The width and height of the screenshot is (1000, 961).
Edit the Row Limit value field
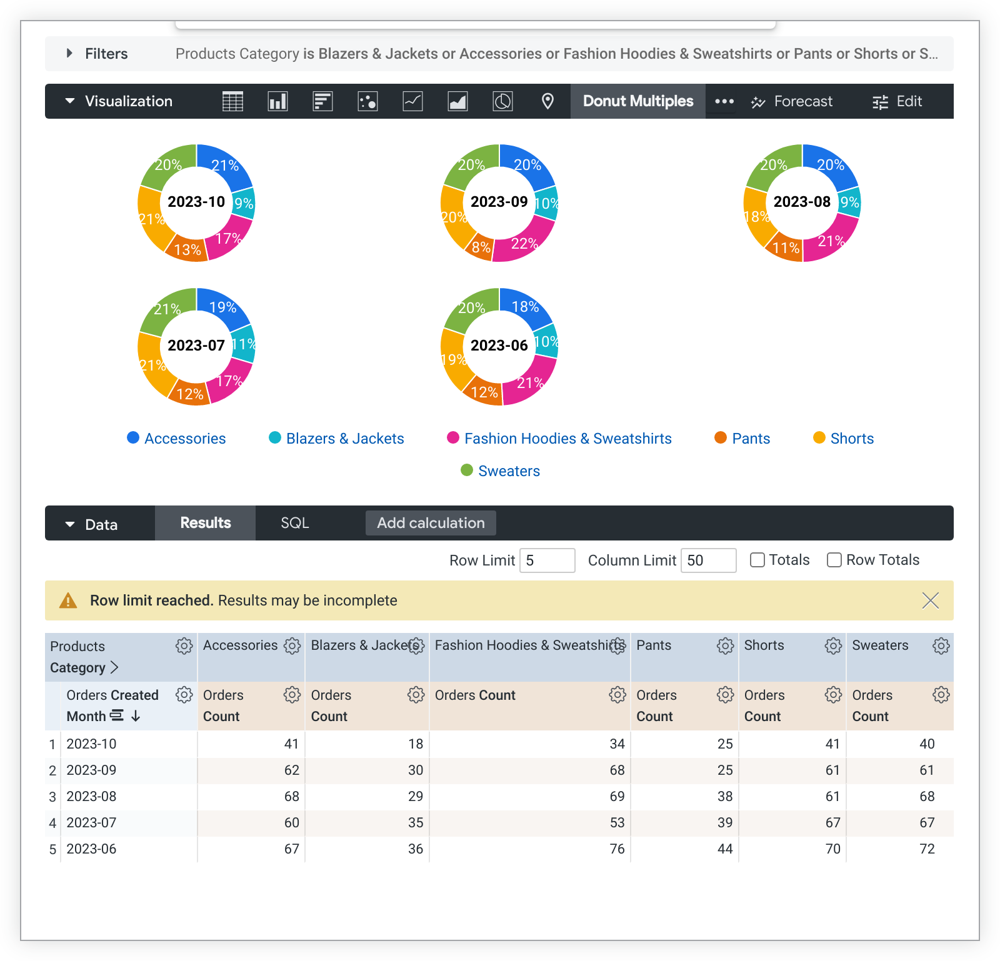tap(547, 560)
